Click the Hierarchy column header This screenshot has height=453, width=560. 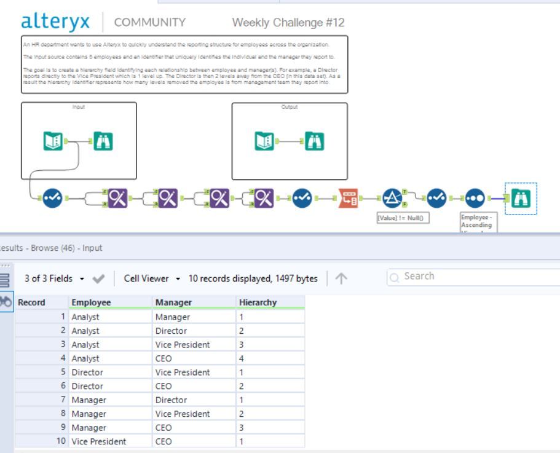pos(270,302)
